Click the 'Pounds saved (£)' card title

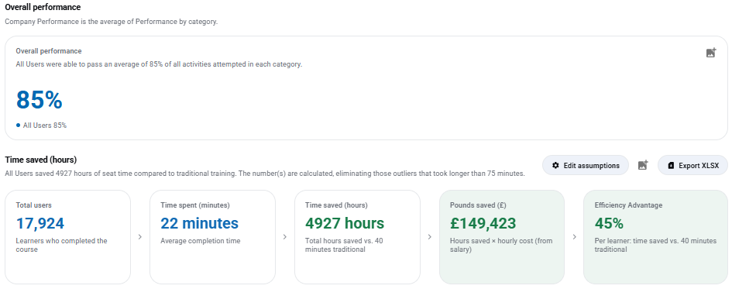point(478,205)
